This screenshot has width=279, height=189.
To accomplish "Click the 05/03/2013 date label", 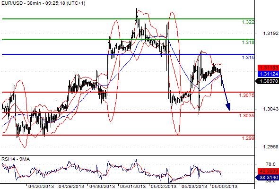I will point(194,187).
